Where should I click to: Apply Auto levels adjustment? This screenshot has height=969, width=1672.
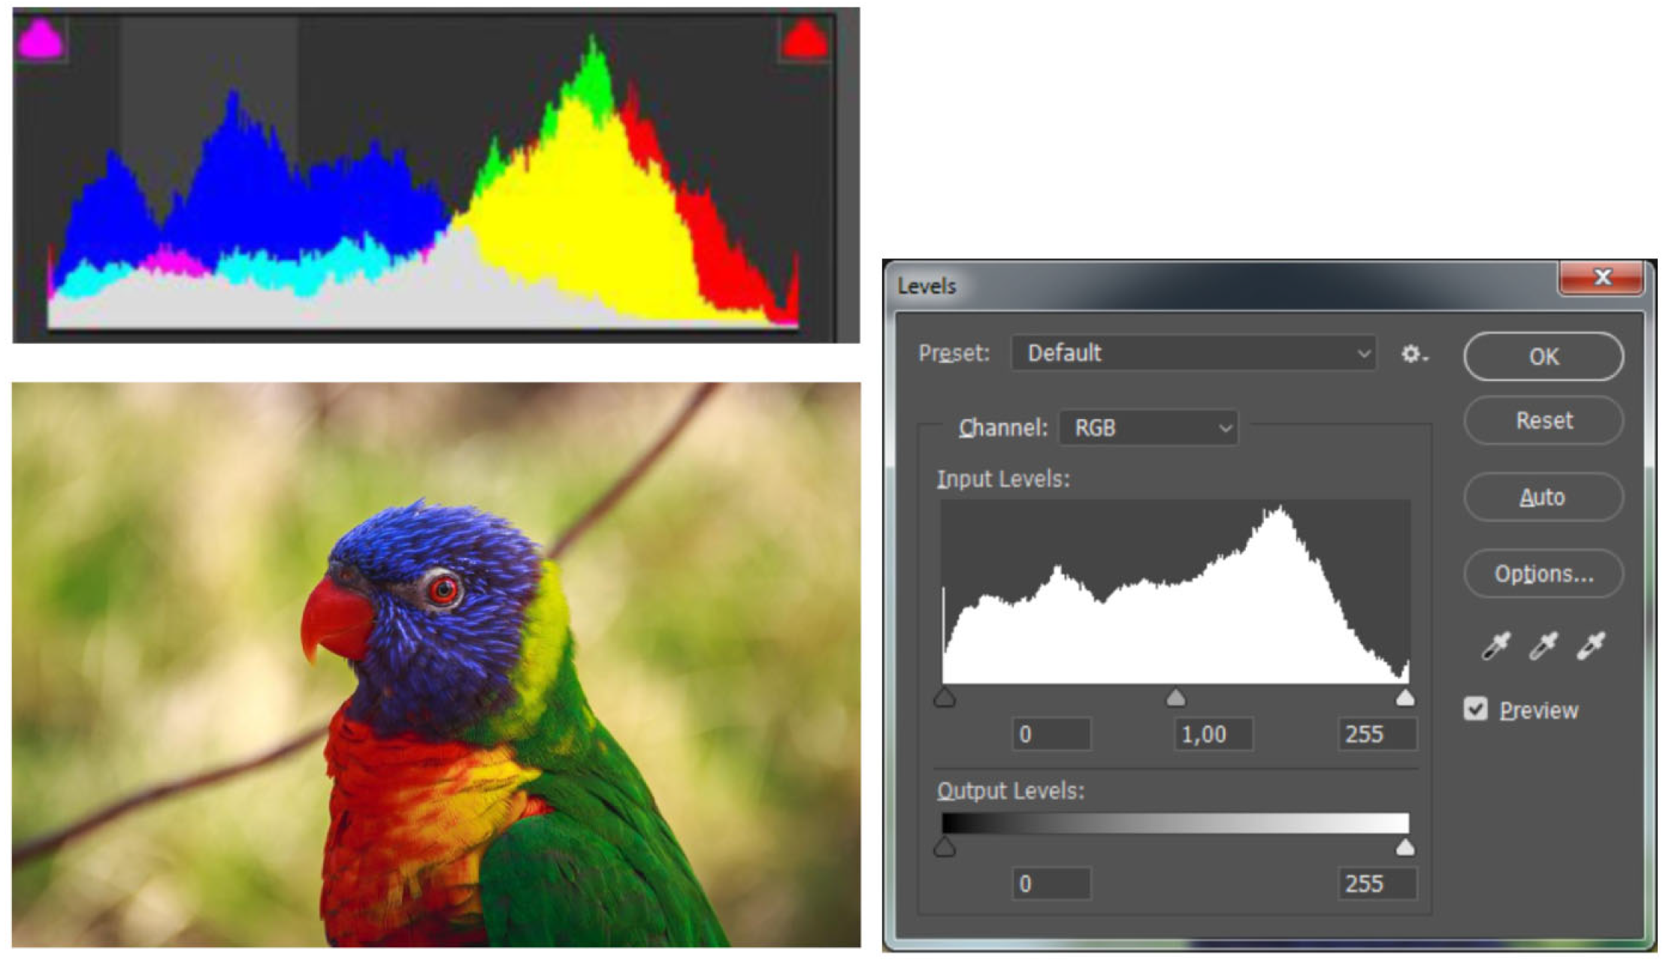(x=1544, y=497)
